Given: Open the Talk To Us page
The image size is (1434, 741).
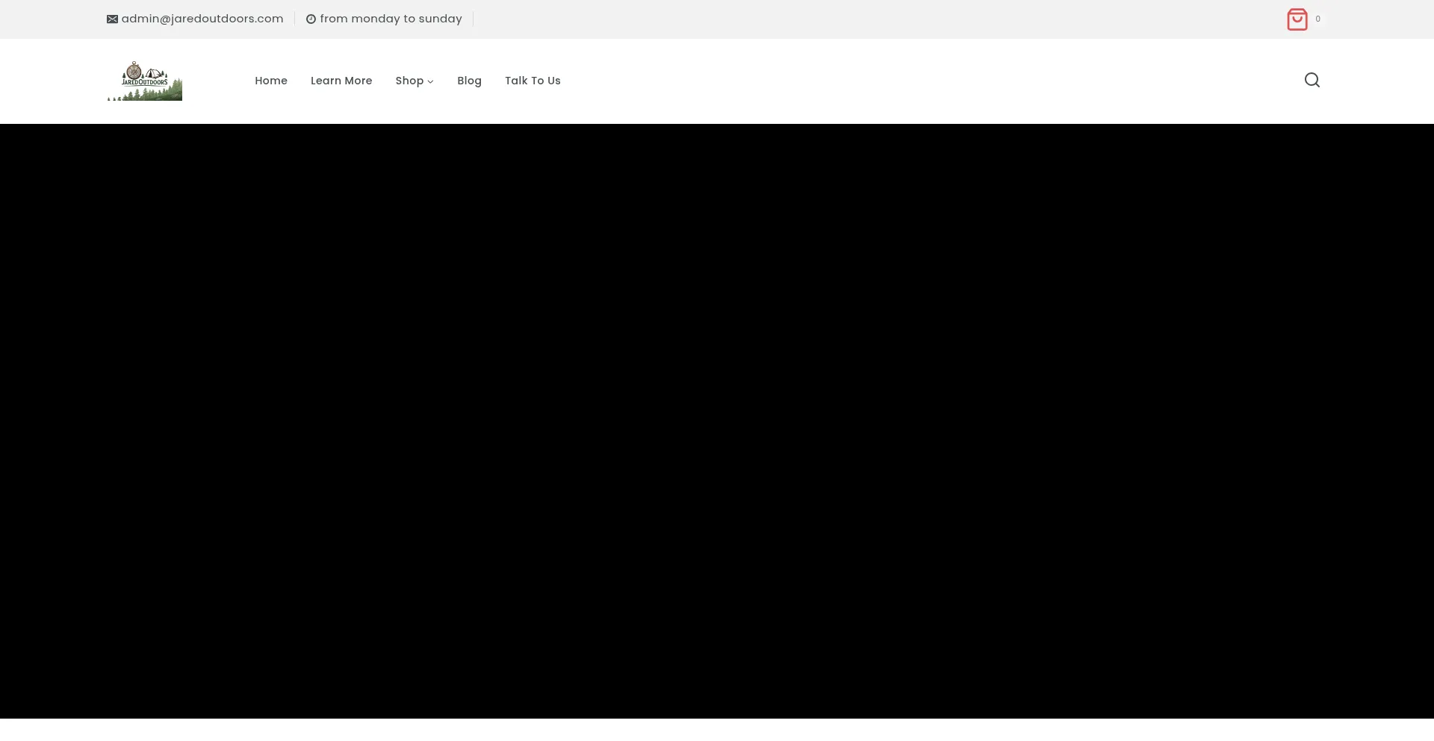Looking at the screenshot, I should point(533,81).
